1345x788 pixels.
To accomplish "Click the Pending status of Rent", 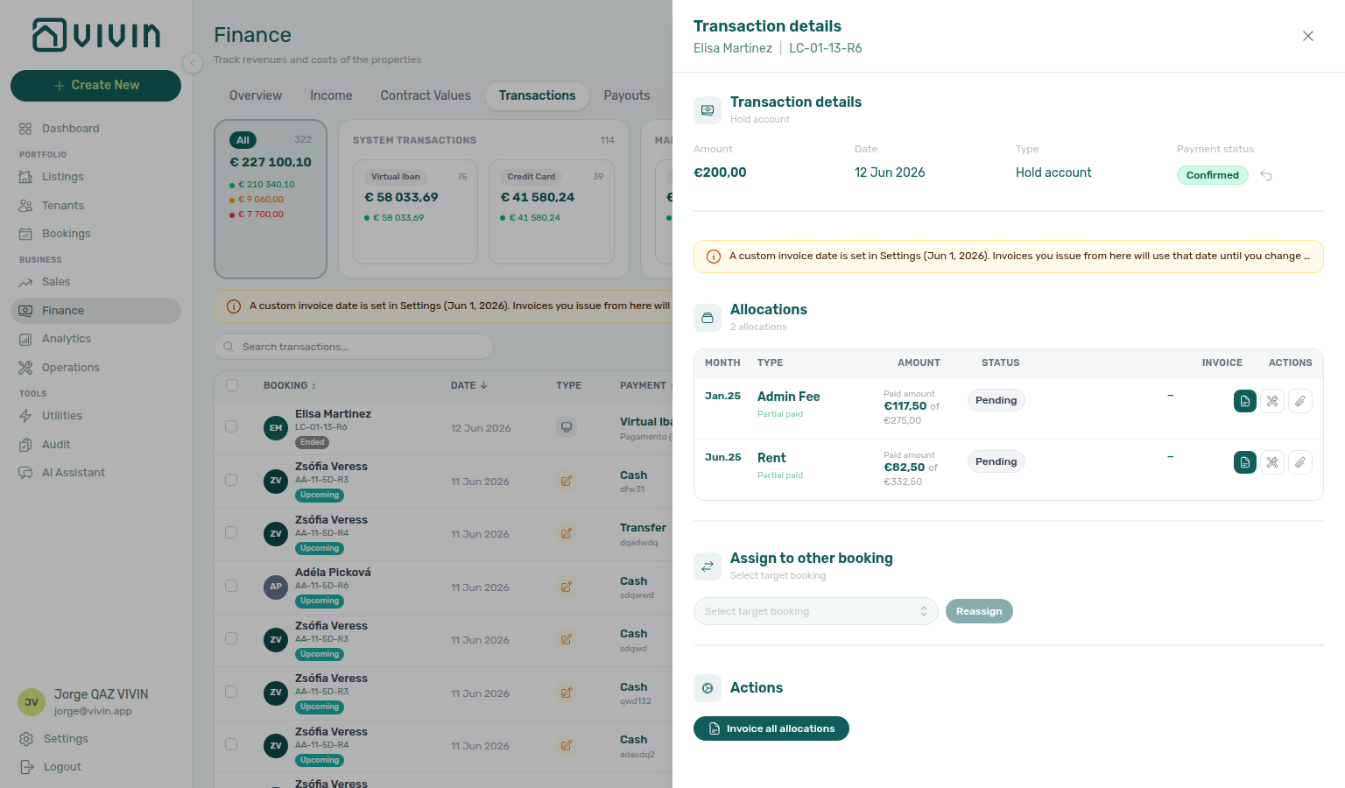I will 996,461.
